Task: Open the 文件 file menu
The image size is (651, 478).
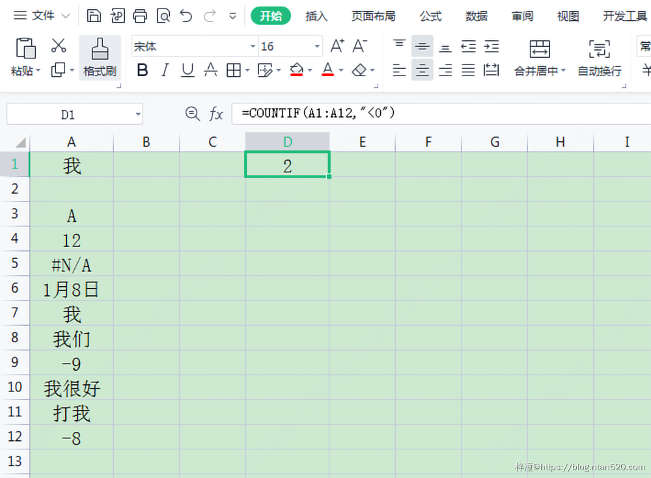Action: pos(41,16)
